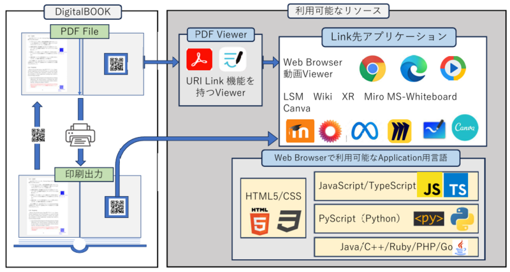Open the teal Canva icon

[465, 128]
